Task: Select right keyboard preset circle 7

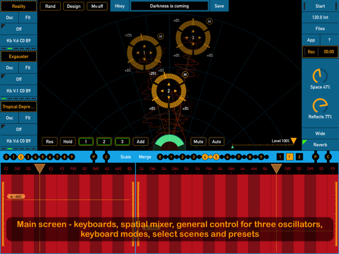Action: pos(238,157)
